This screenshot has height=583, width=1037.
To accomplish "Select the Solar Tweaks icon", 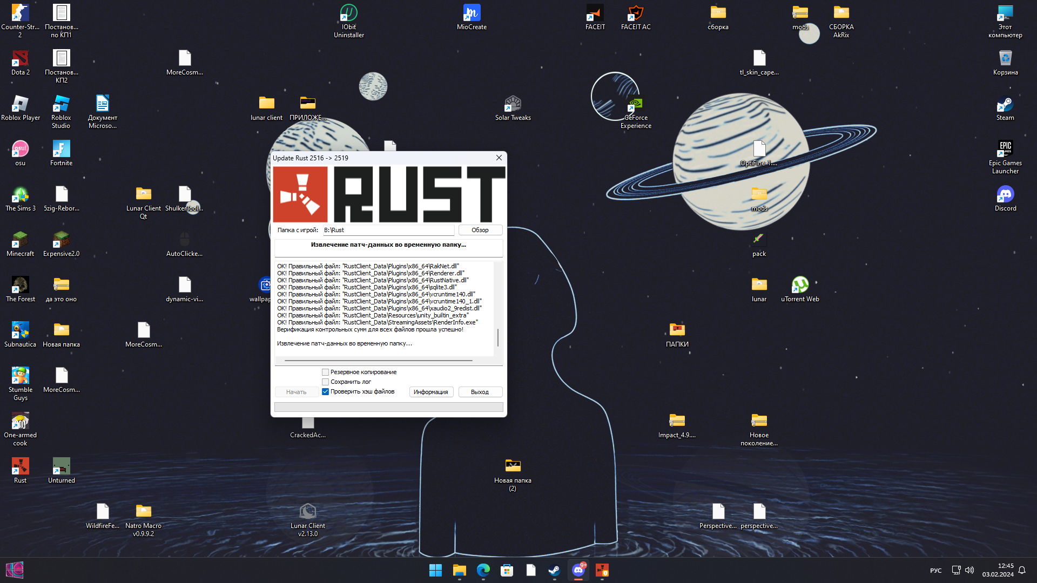I will pyautogui.click(x=513, y=107).
